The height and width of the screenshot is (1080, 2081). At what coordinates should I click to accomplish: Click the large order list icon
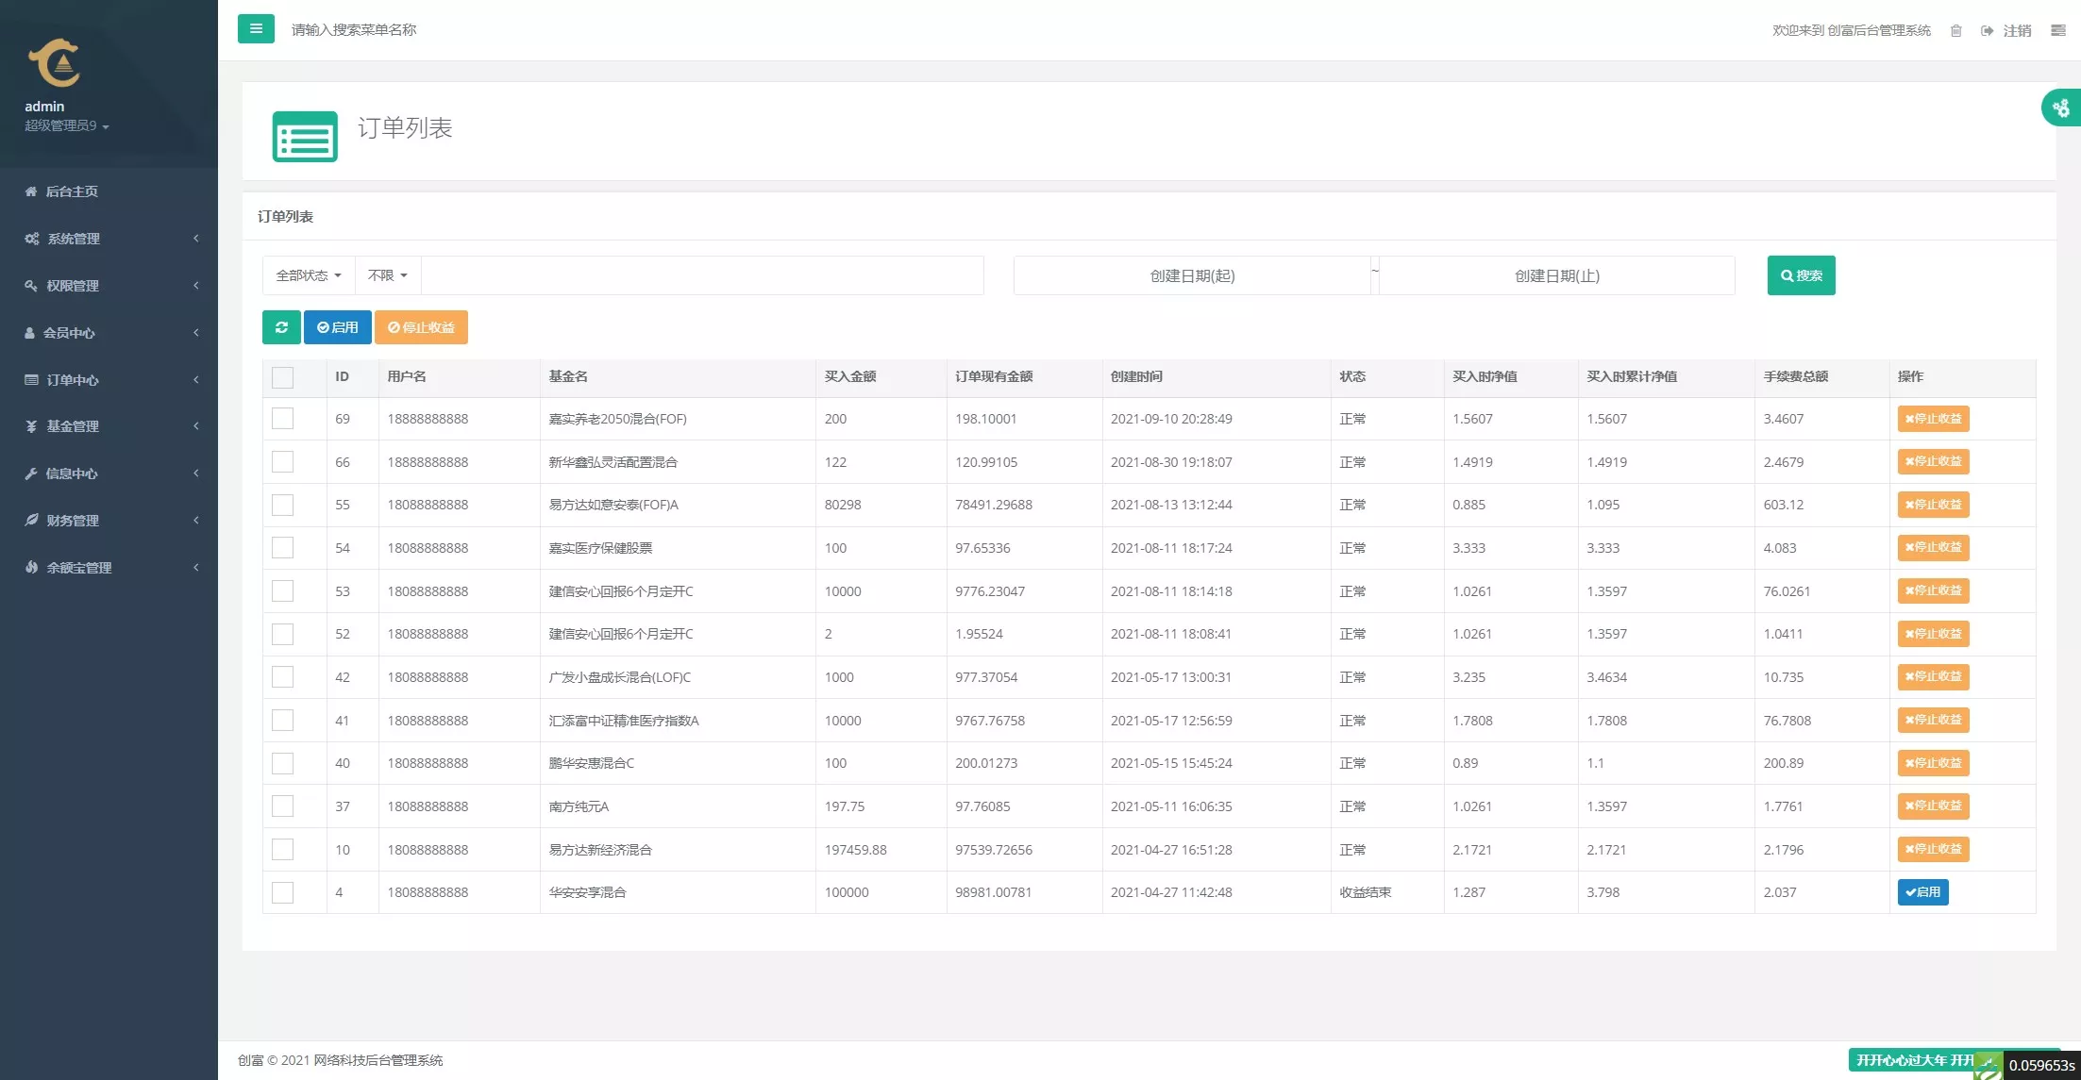click(x=305, y=137)
